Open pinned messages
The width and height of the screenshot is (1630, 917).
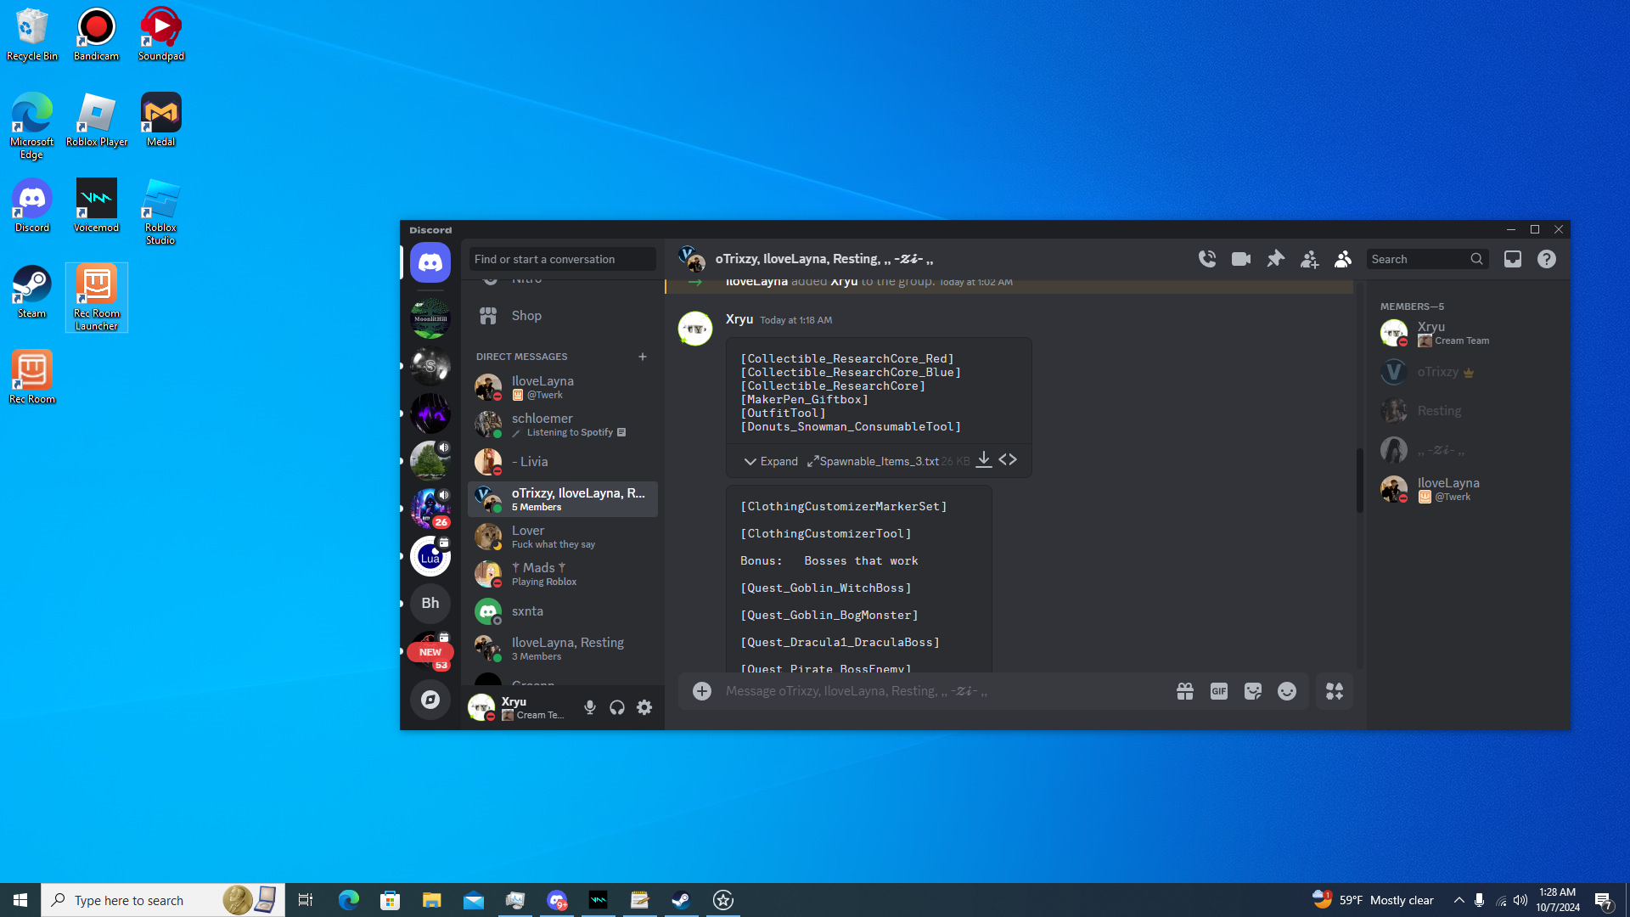pyautogui.click(x=1275, y=259)
